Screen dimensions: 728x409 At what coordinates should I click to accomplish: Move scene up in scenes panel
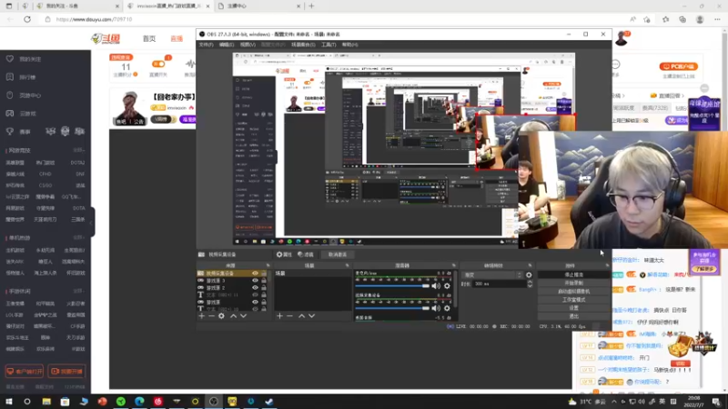pyautogui.click(x=302, y=315)
